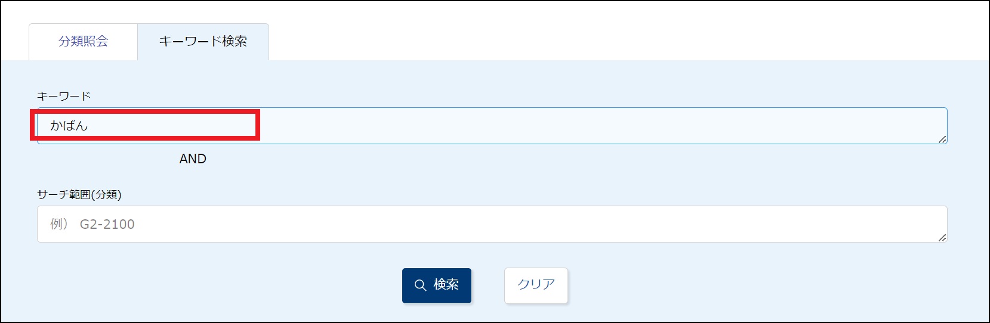Click resize handle of the キーワード textarea

pyautogui.click(x=942, y=139)
